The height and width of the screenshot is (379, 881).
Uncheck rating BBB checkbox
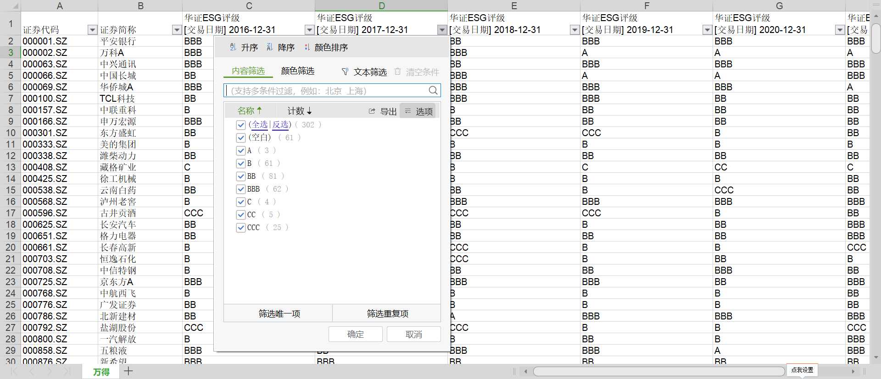click(x=241, y=189)
